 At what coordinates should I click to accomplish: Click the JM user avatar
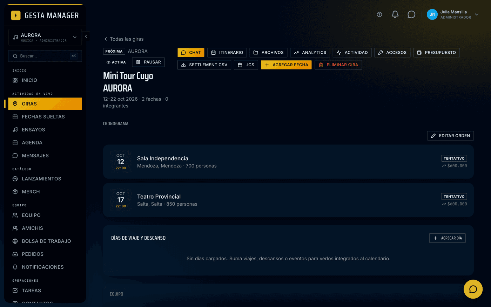tap(432, 14)
